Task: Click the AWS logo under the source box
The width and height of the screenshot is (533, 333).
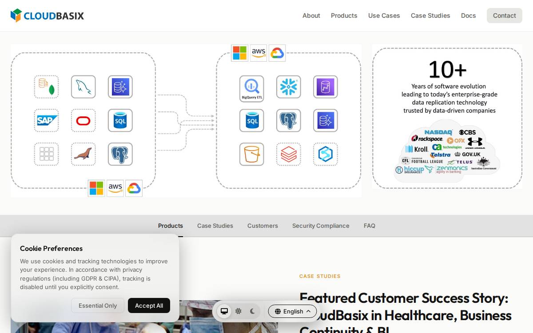Action: click(x=115, y=188)
